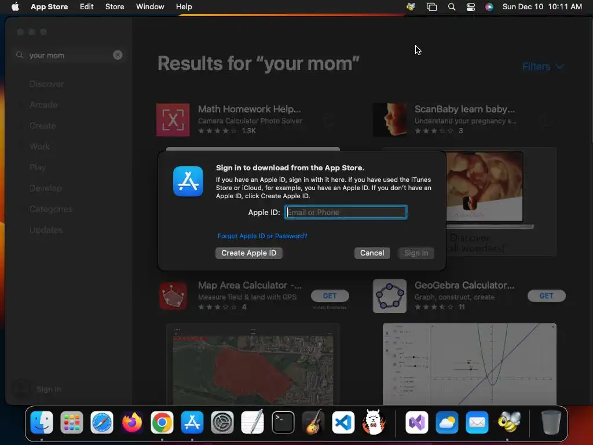Open Spotlight search in the menu bar

[452, 6]
